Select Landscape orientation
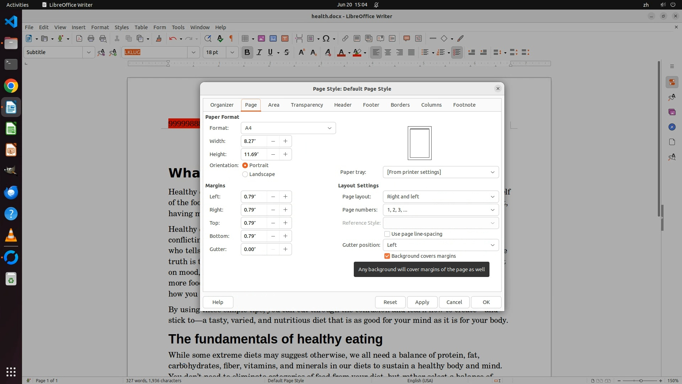The height and width of the screenshot is (384, 682). 245,174
